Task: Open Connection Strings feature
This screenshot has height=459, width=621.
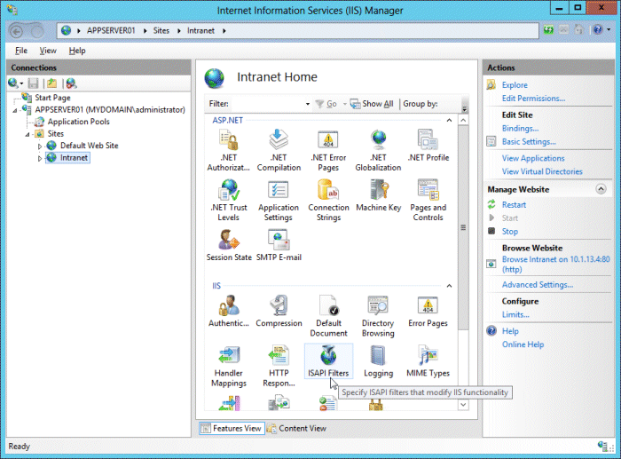Action: [x=328, y=200]
